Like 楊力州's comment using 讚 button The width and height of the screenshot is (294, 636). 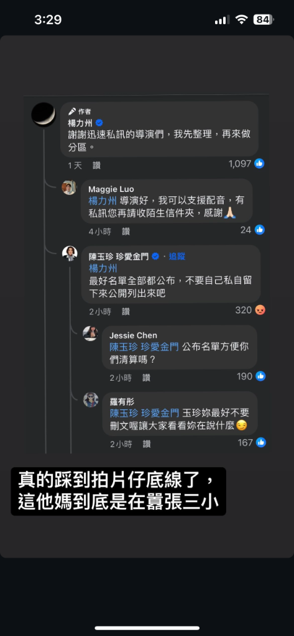(x=96, y=165)
